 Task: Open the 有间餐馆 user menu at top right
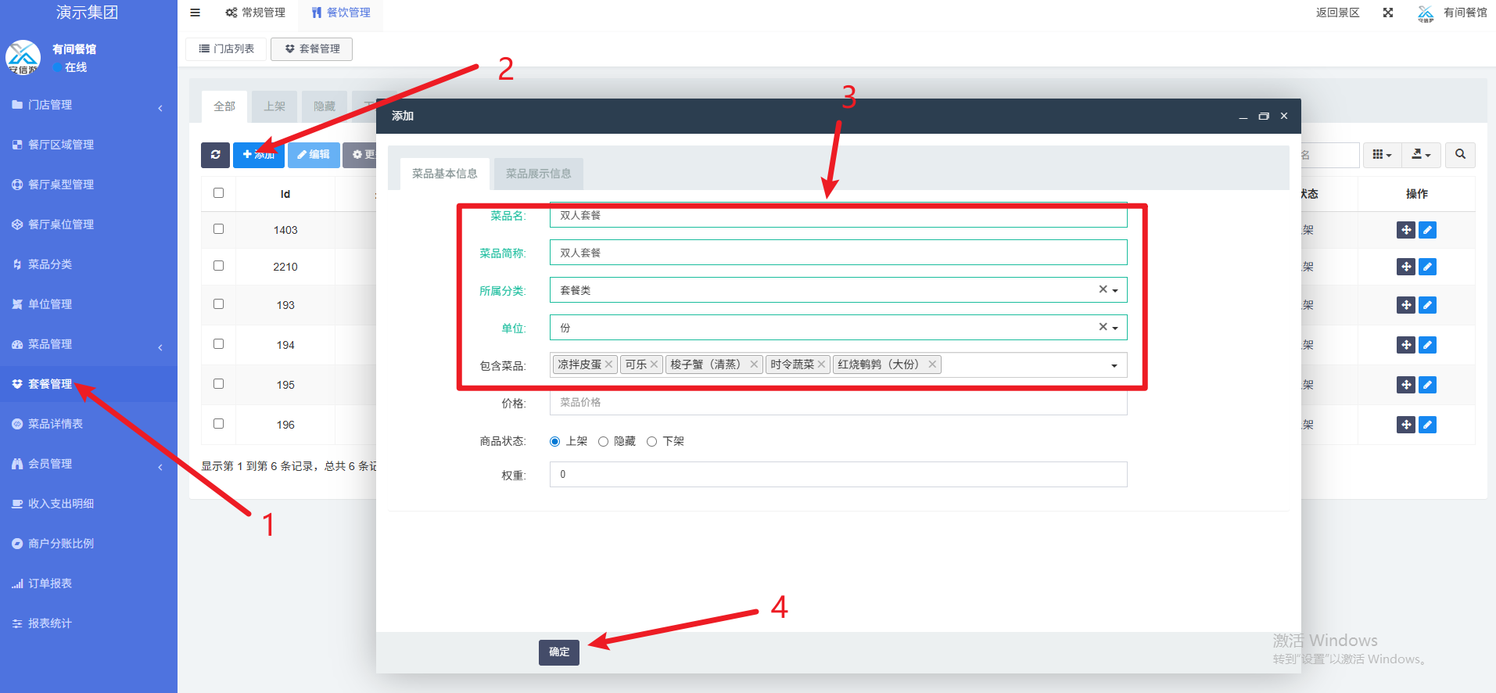pos(1452,13)
